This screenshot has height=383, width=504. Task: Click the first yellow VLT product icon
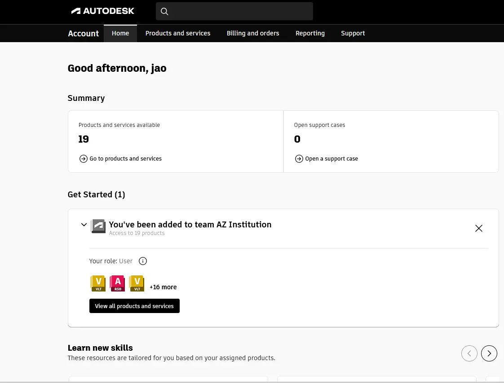coord(98,283)
